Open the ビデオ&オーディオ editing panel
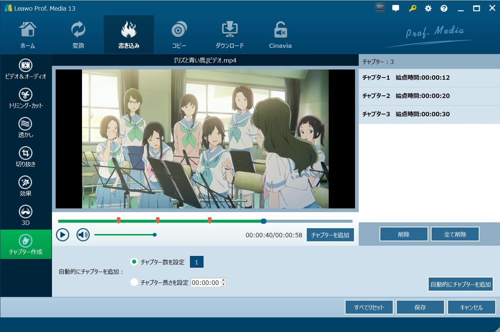This screenshot has width=500, height=332. pos(26,69)
